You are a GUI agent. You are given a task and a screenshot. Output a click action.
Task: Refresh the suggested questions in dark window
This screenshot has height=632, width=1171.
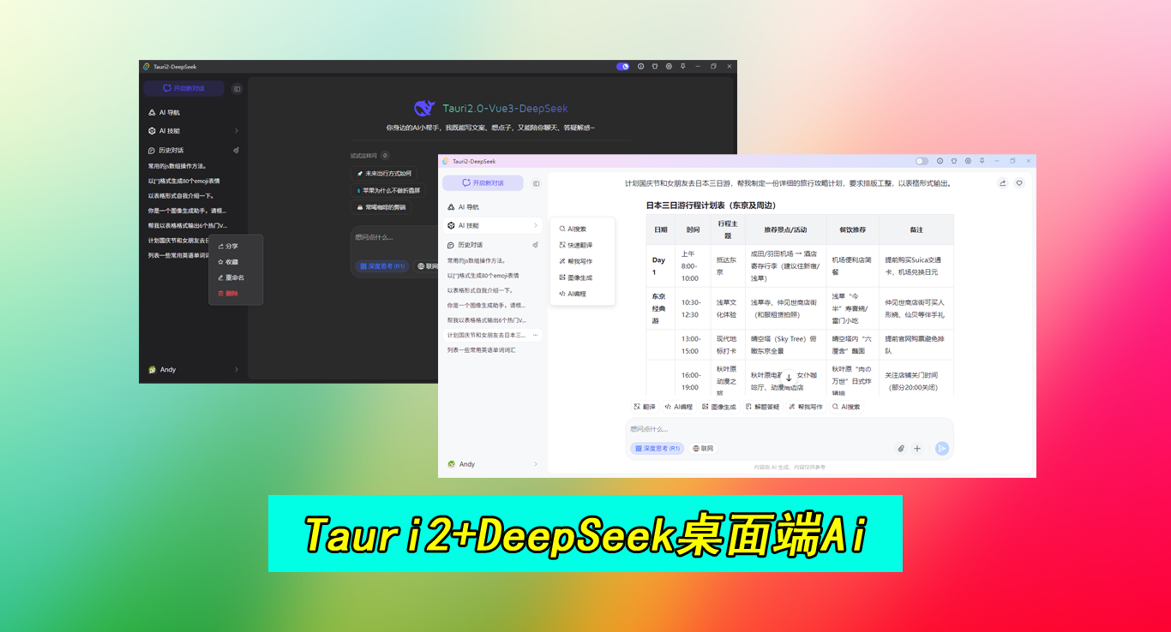coord(385,156)
